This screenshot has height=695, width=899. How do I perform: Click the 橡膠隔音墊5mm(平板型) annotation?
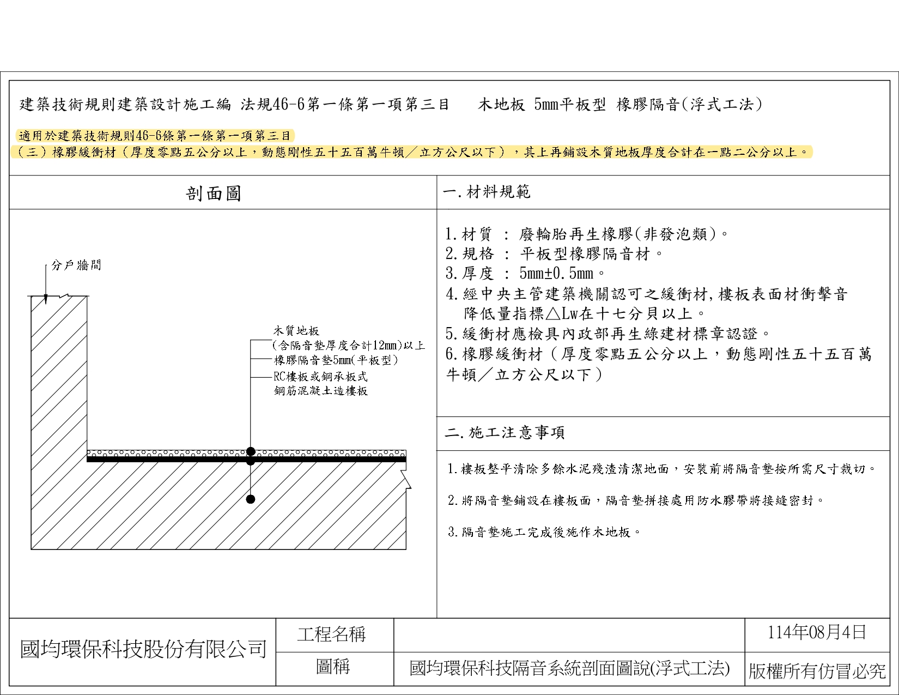336,360
